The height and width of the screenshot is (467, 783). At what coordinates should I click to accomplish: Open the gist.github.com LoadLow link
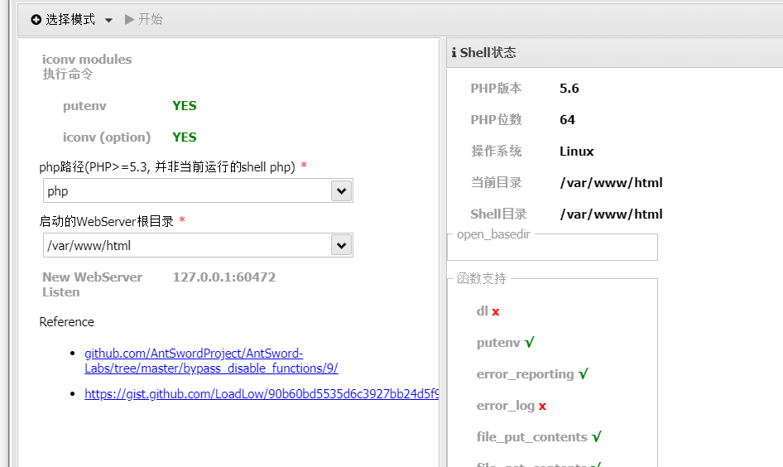click(262, 394)
